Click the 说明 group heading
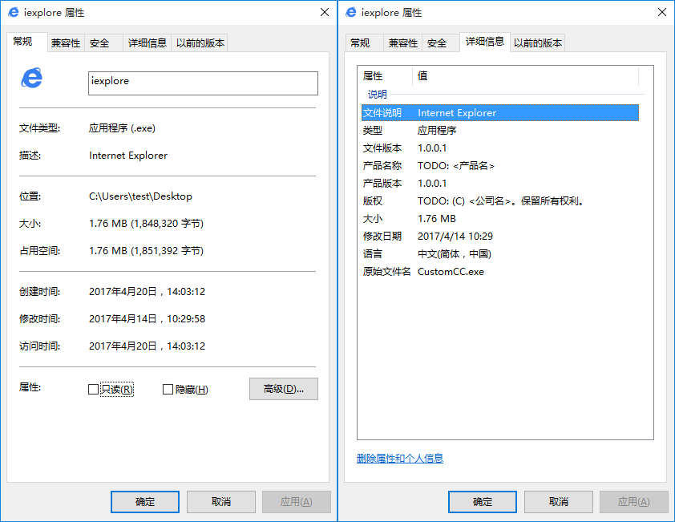The height and width of the screenshot is (522, 675). coord(377,95)
